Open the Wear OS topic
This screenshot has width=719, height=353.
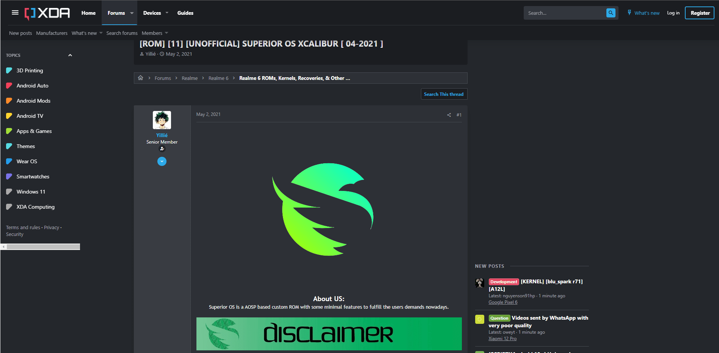tap(27, 161)
